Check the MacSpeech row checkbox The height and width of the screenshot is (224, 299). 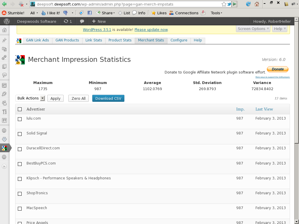(20, 209)
